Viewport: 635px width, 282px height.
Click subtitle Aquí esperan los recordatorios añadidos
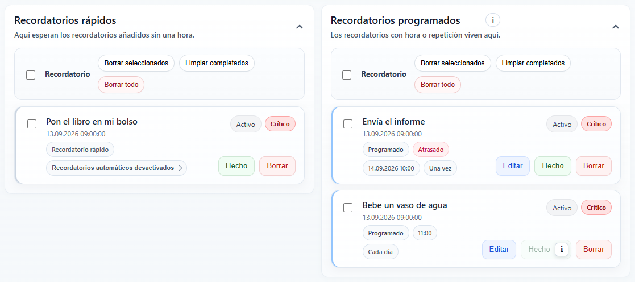tap(105, 35)
